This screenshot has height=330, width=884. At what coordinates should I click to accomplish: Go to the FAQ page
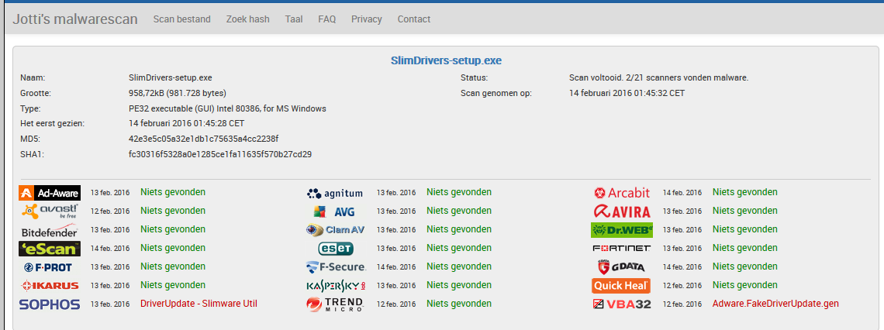[x=327, y=19]
